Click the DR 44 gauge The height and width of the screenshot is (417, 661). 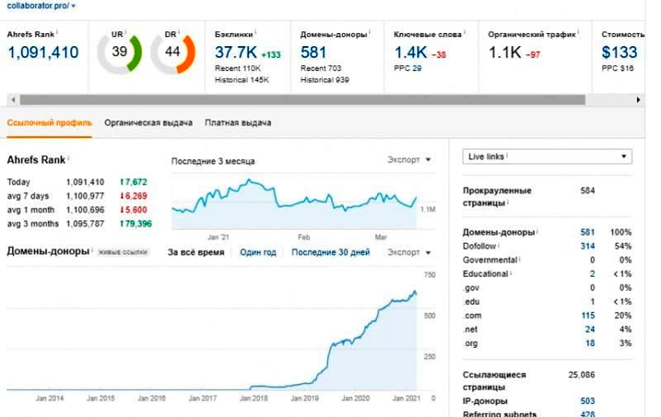click(x=173, y=53)
